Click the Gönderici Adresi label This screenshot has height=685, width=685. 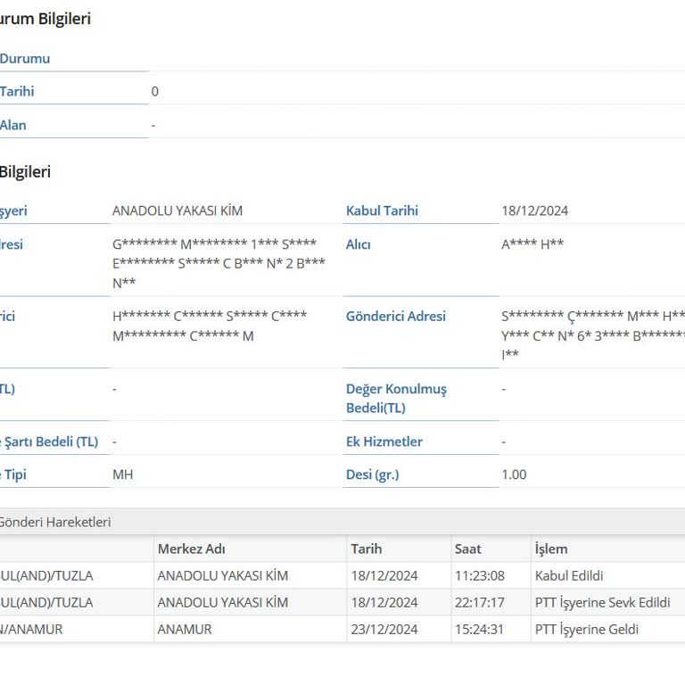[x=395, y=316]
